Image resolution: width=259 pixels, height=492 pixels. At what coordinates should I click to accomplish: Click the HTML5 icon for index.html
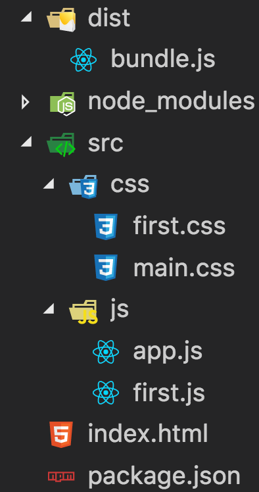coord(61,434)
